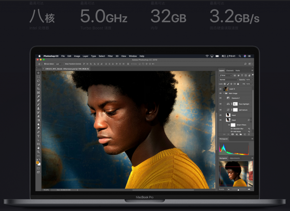Viewport: 290px width, 211px height.
Task: Toggle the Add Noise filter visibility
Action: click(x=232, y=131)
